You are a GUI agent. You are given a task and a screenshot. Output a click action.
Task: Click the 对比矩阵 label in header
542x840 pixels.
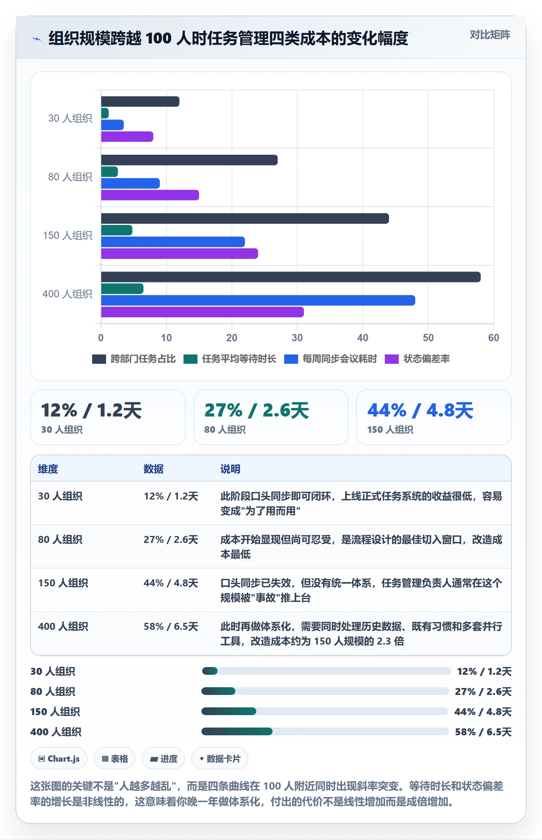coord(490,35)
